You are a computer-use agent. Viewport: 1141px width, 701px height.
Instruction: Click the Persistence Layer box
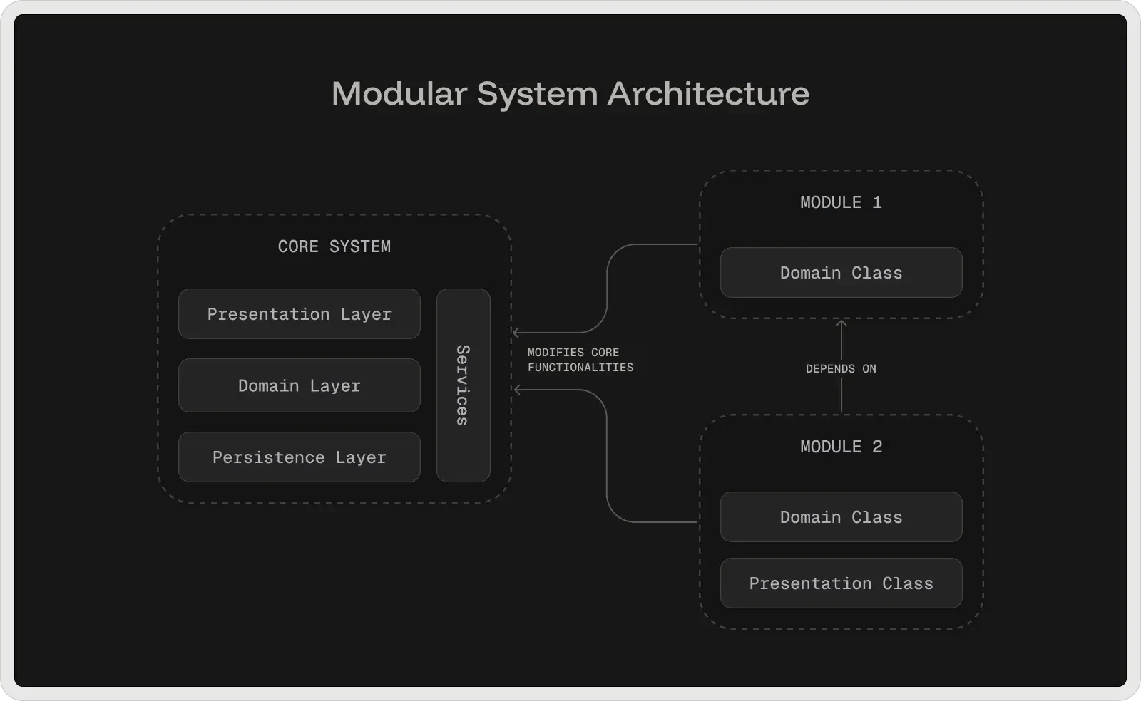300,457
